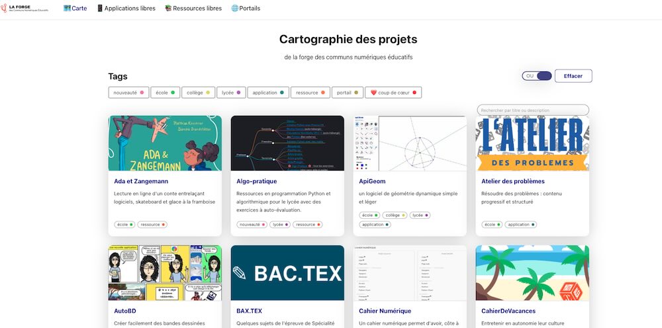Open the Ada & Zangemann cover image
This screenshot has height=328, width=662.
[165, 143]
